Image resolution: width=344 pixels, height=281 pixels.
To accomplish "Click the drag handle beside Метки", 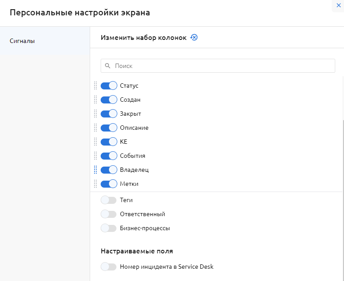I will tap(95, 184).
